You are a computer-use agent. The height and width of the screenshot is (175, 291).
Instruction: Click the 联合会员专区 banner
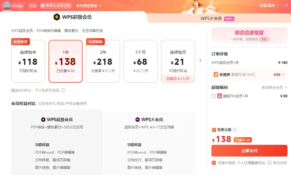coord(249,35)
